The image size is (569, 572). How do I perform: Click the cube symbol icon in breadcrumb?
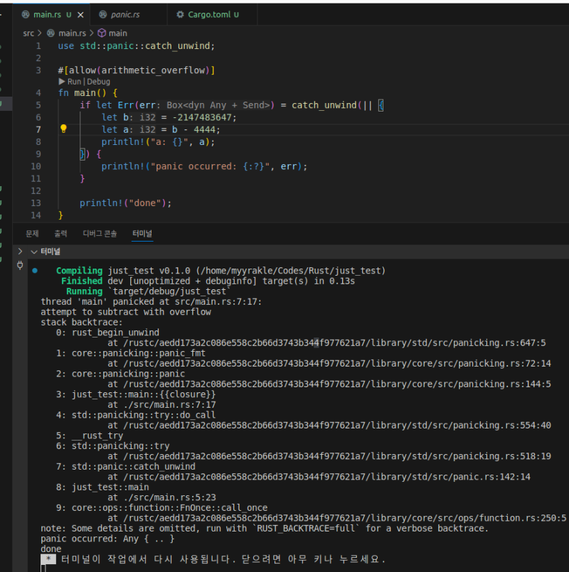click(x=102, y=33)
